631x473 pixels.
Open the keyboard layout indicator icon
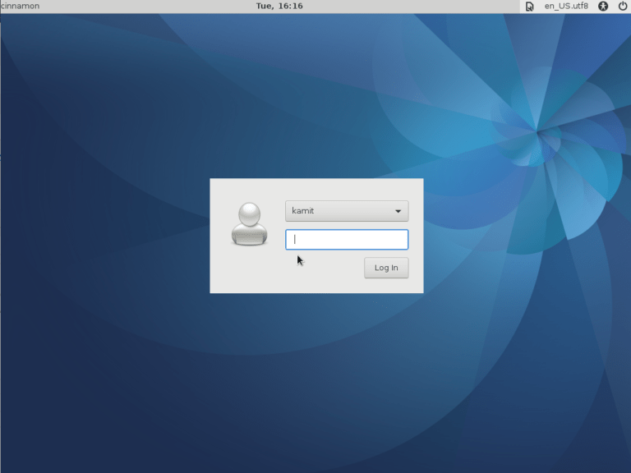(530, 6)
